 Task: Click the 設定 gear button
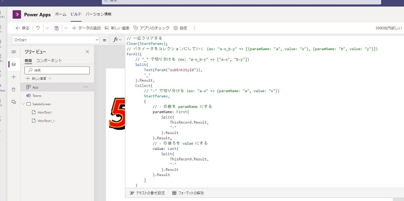pyautogui.click(x=180, y=28)
